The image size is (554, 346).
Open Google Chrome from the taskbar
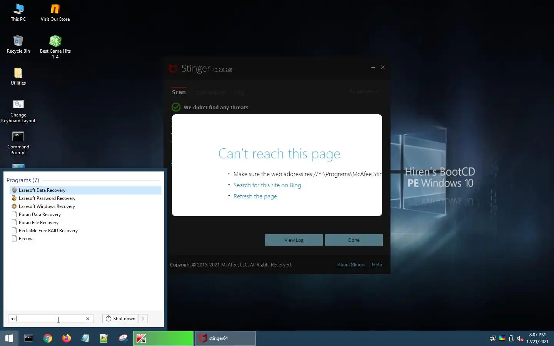48,338
